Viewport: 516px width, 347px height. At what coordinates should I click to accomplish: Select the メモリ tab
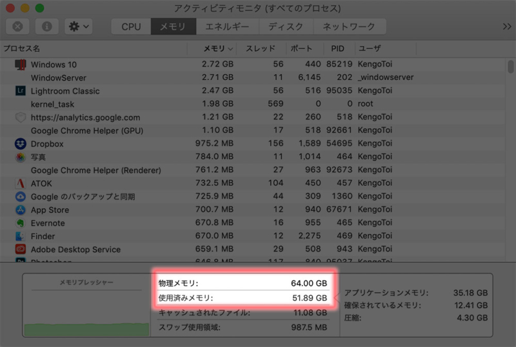coord(174,26)
